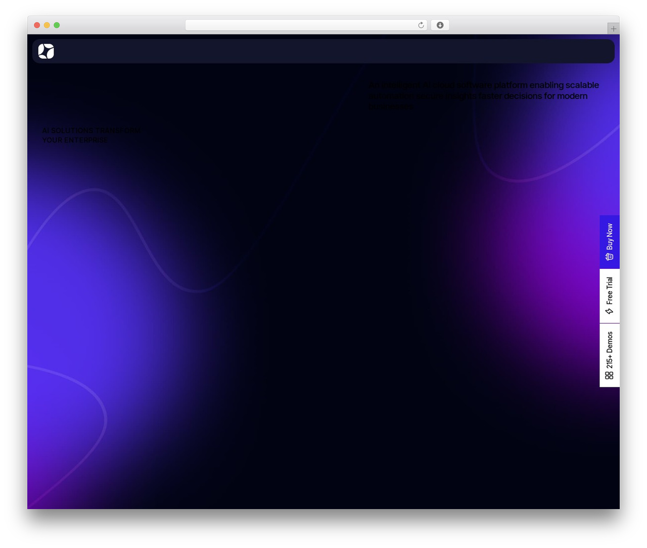Image resolution: width=647 pixels, height=548 pixels.
Task: Maximize the window with the green button
Action: pyautogui.click(x=57, y=25)
